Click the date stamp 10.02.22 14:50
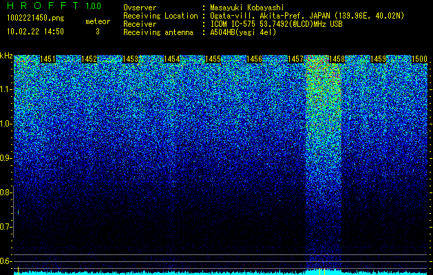This screenshot has width=433, height=275. (35, 32)
